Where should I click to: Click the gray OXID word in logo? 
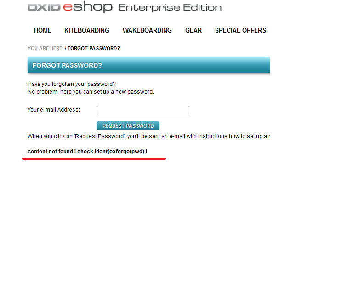pos(44,7)
